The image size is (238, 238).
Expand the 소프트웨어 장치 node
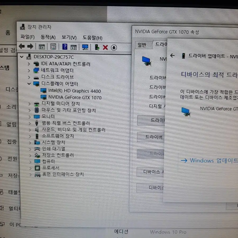coord(30,136)
